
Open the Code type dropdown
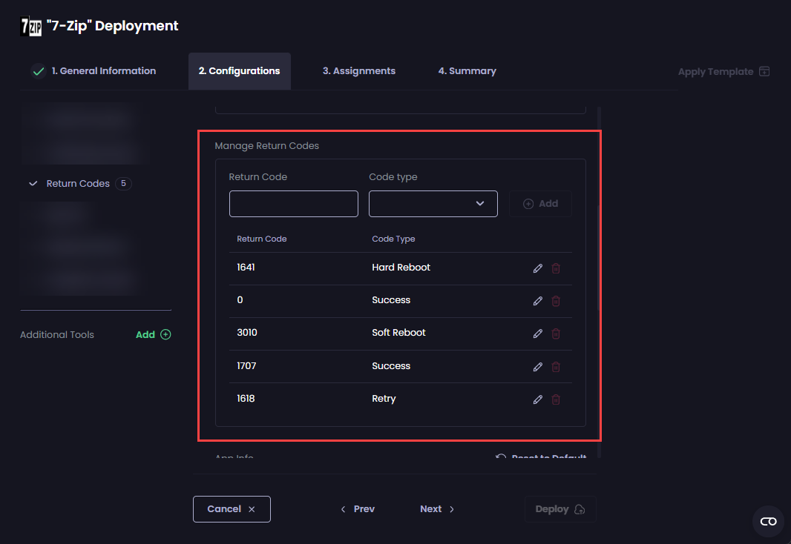click(x=433, y=203)
